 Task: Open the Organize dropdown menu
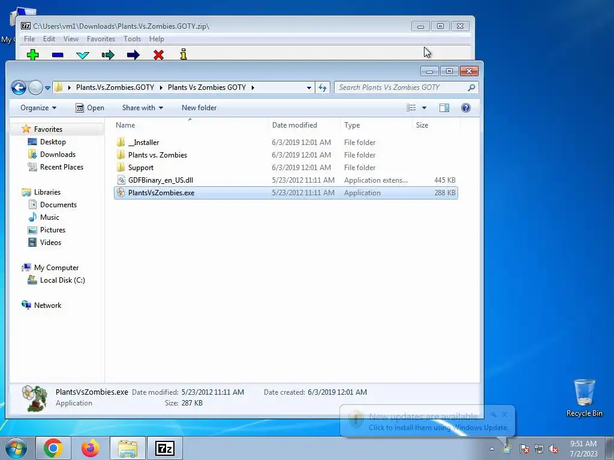click(38, 108)
